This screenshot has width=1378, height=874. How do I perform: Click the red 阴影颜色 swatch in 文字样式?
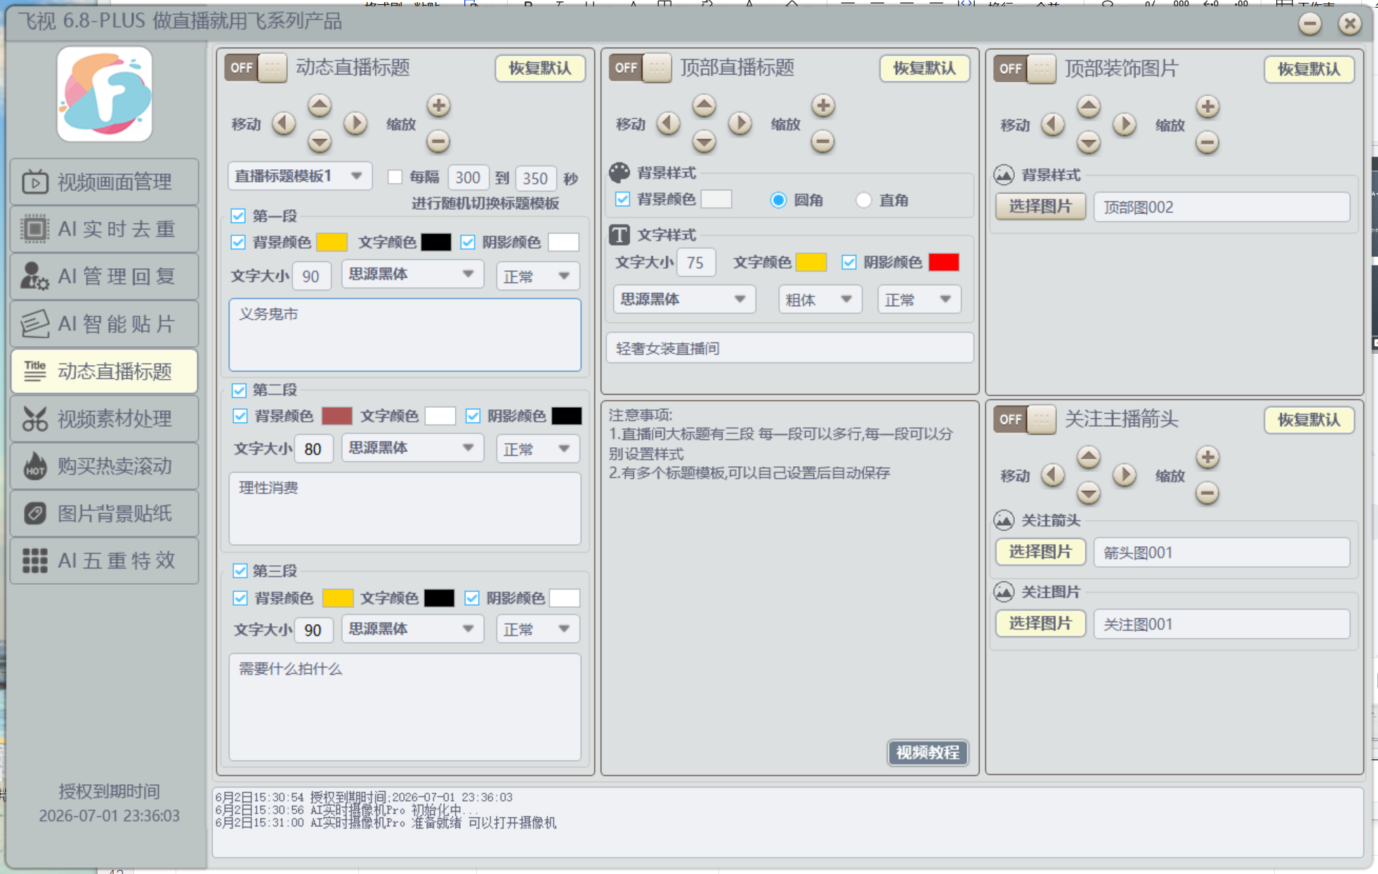(x=943, y=263)
